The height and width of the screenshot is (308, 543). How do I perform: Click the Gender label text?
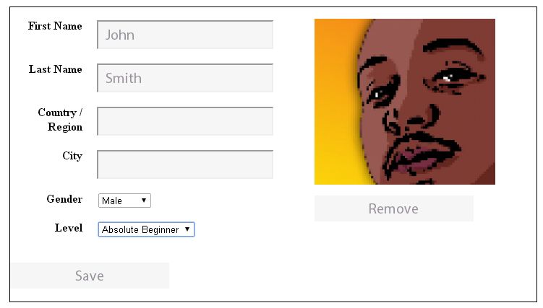coord(64,199)
